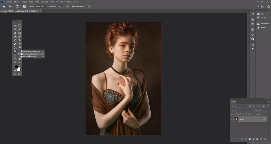
Task: Open the Rango Medios tonos dropdown
Action: click(x=41, y=6)
